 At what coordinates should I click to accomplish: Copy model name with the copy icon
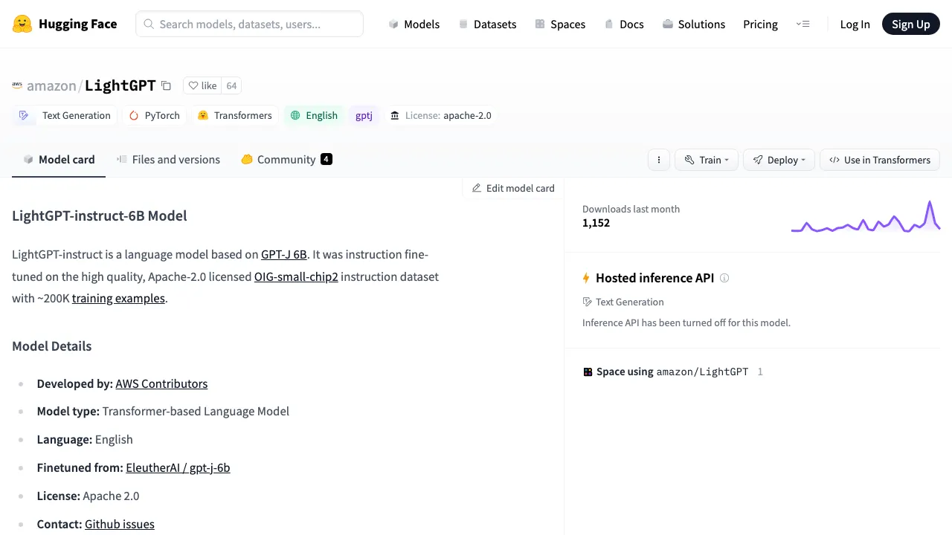coord(166,85)
